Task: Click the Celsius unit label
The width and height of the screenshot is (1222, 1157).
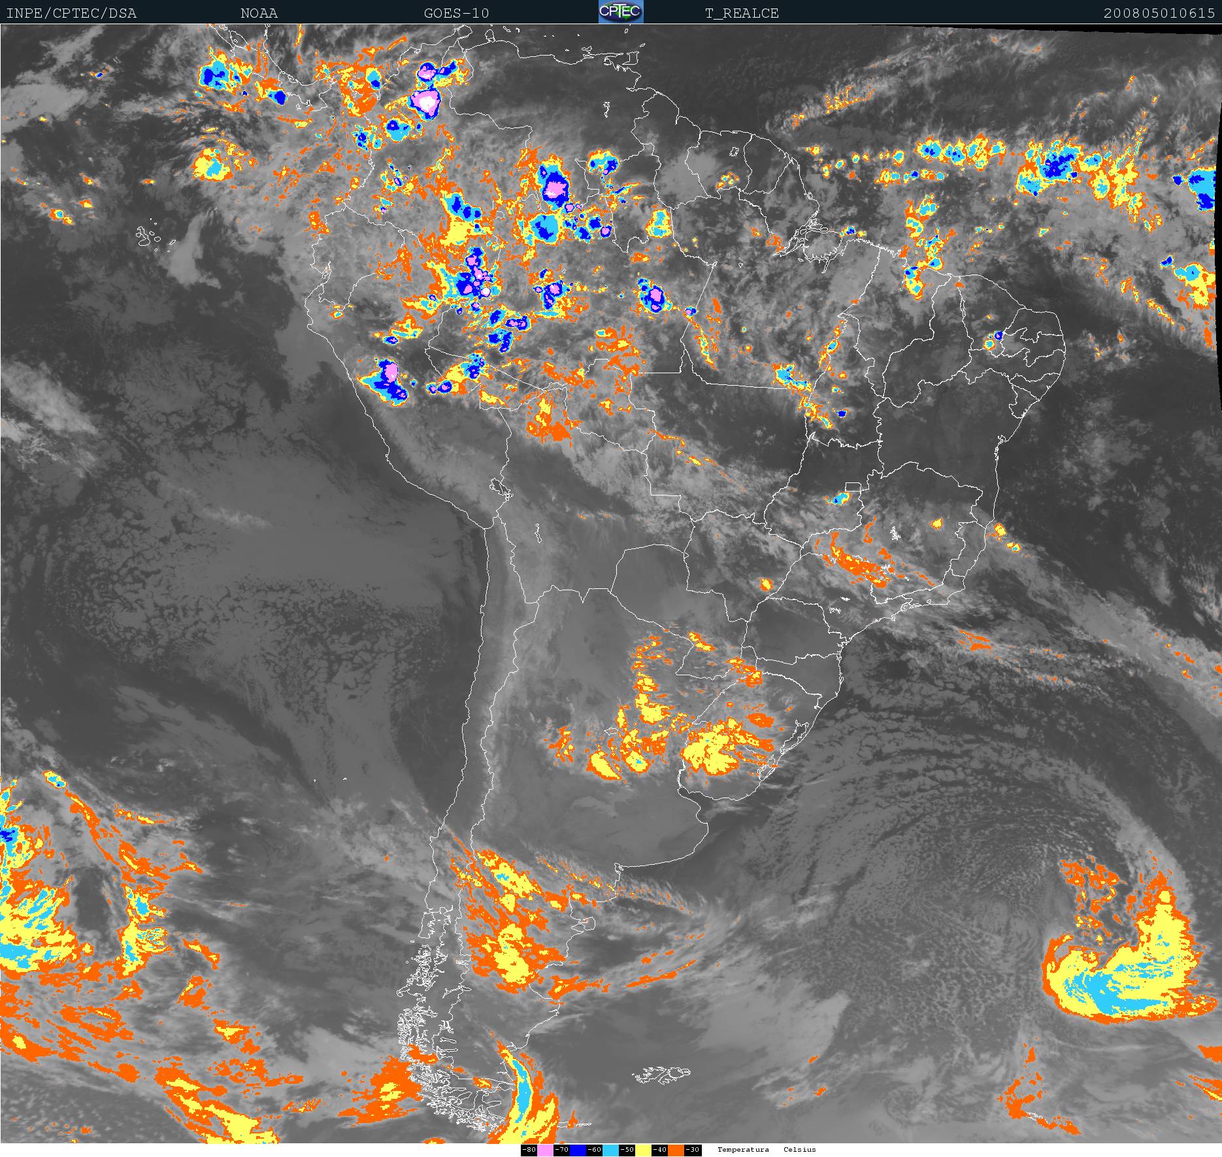Action: click(x=800, y=1150)
